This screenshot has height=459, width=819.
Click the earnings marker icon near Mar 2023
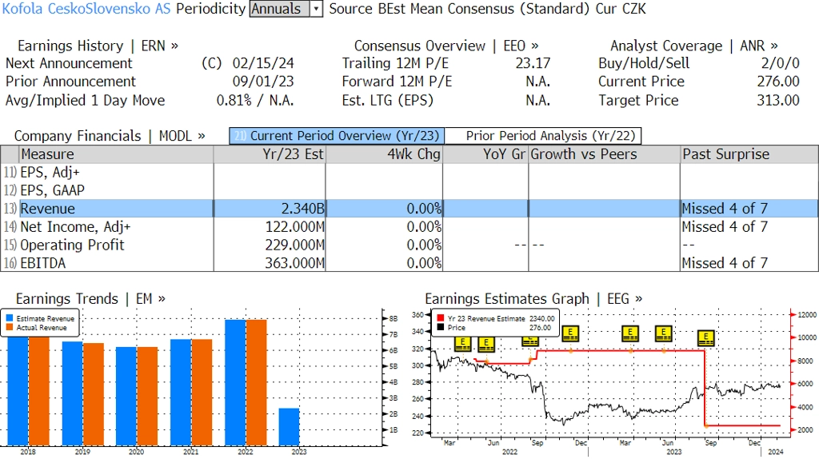pos(630,333)
